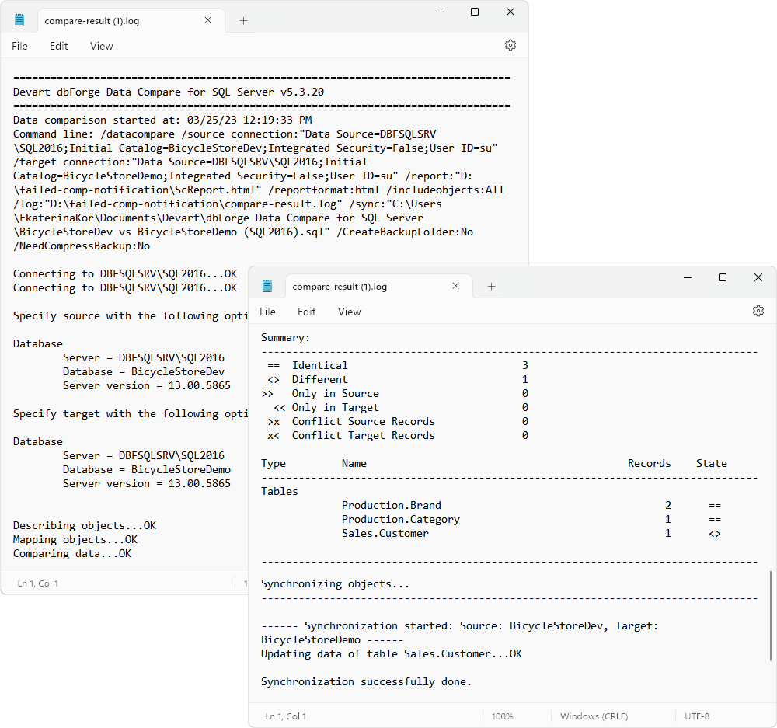Click Notepad app icon in front window
The height and width of the screenshot is (728, 777).
pyautogui.click(x=267, y=286)
